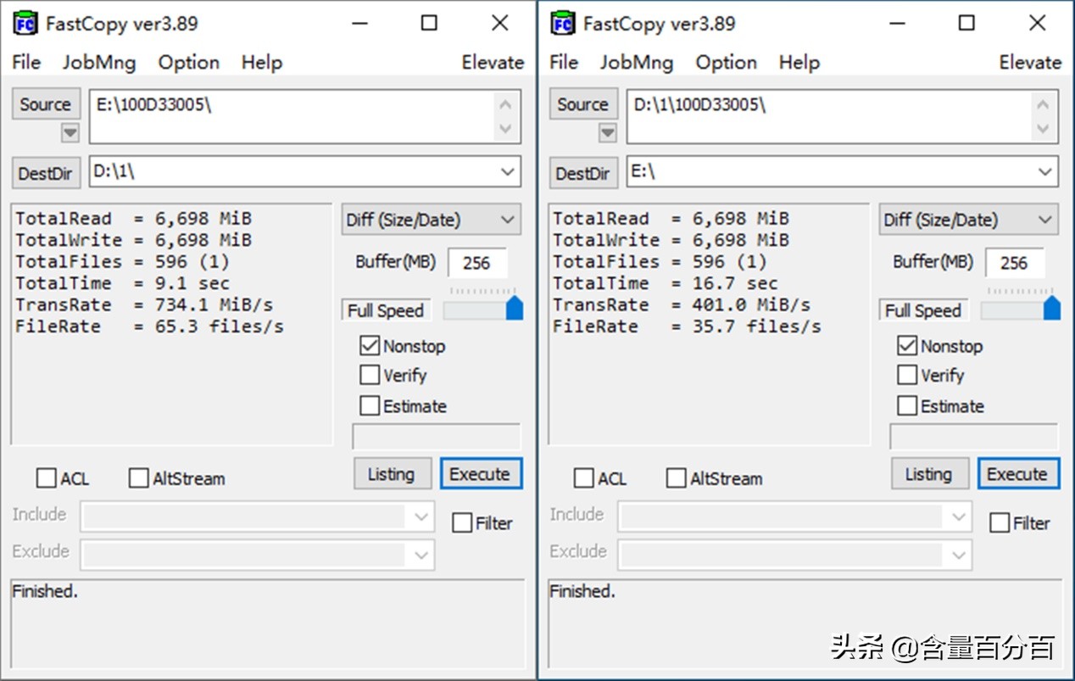Open Exclude dropdown in right window
The height and width of the screenshot is (681, 1075).
tap(959, 555)
